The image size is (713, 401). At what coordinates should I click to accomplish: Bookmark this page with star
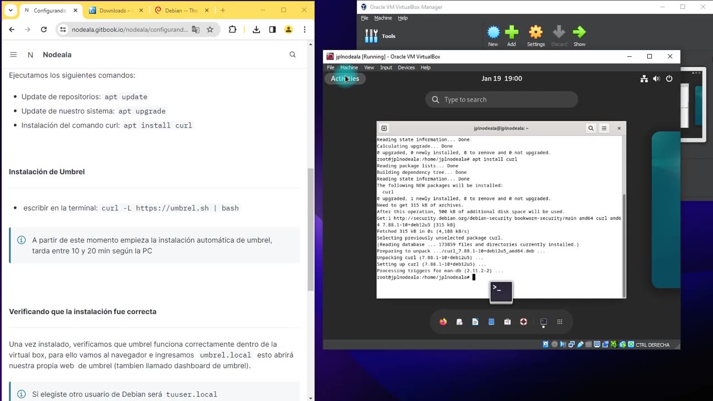[210, 30]
